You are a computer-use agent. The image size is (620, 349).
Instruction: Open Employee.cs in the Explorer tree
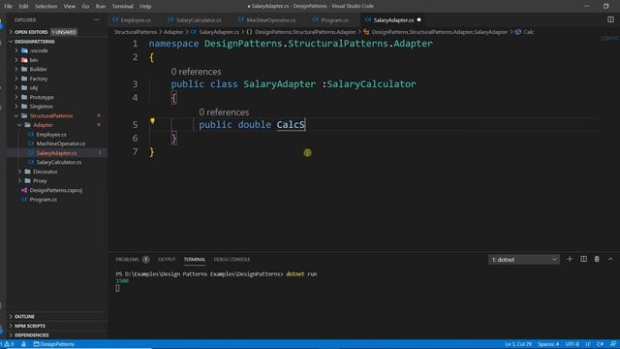[51, 135]
